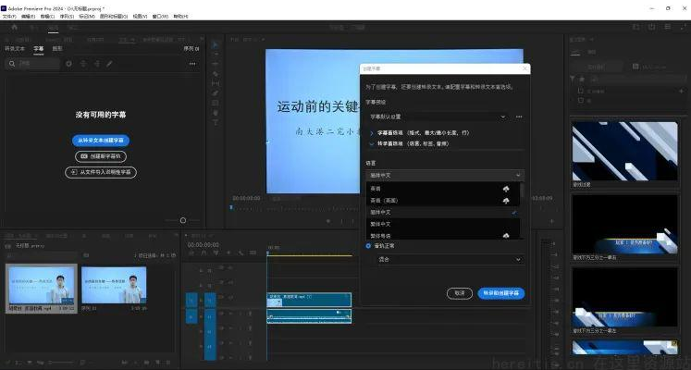Toggle V1 source patching button
The width and height of the screenshot is (691, 370).
click(191, 301)
